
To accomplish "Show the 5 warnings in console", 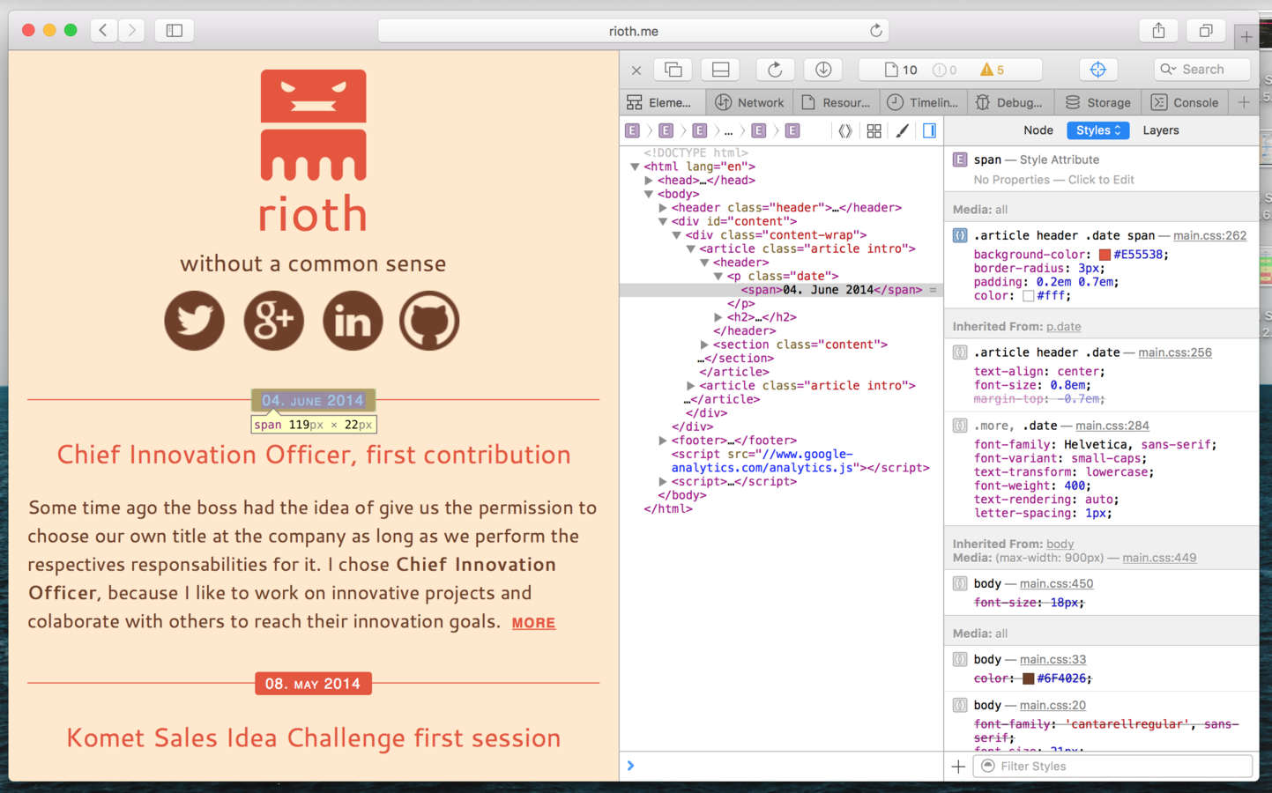I will (x=993, y=70).
